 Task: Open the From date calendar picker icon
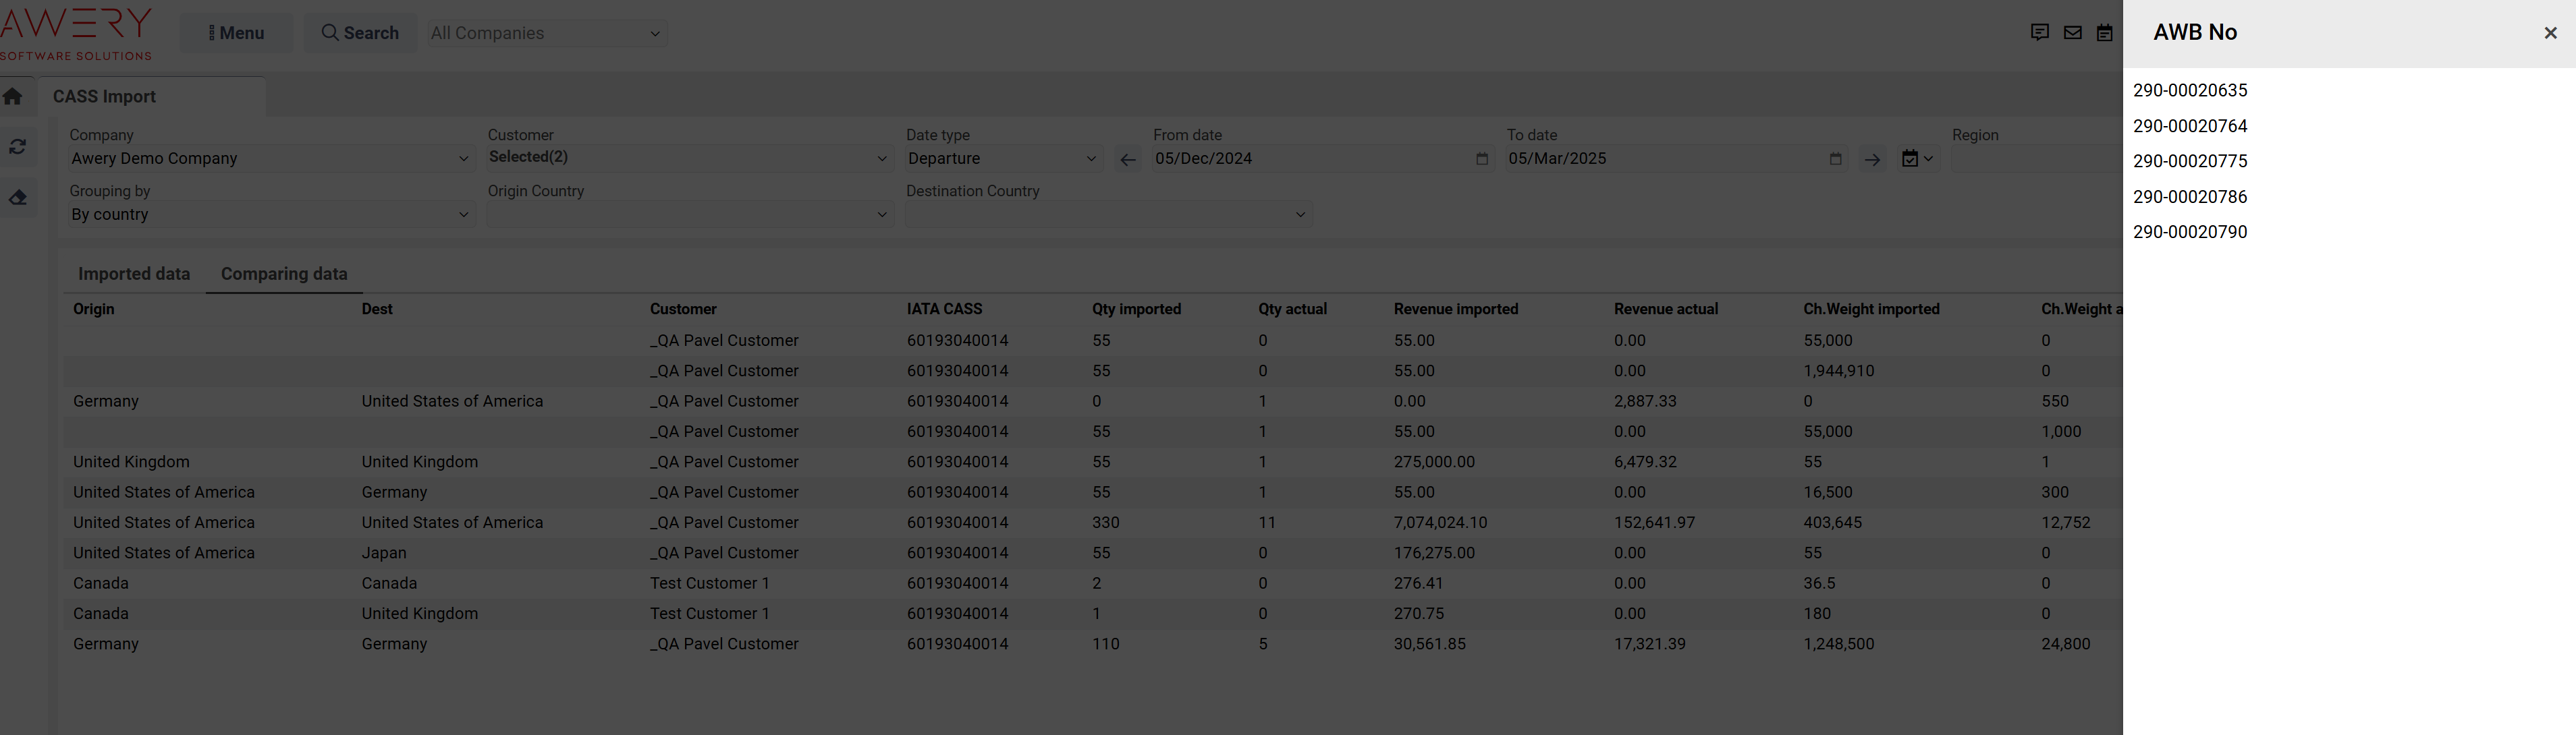coord(1481,158)
